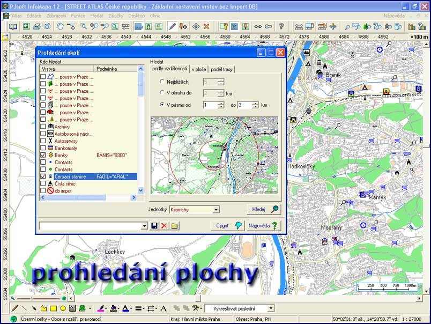Click the red X delete icon in toolbar
Image resolution: width=431 pixels, height=324 pixels.
click(206, 27)
